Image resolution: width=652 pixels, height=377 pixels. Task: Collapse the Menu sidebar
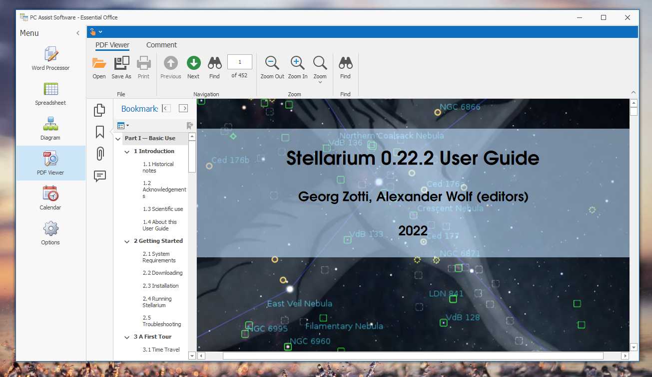pyautogui.click(x=77, y=33)
